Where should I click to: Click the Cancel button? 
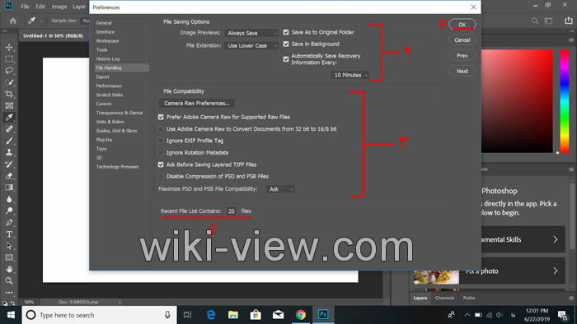[462, 40]
